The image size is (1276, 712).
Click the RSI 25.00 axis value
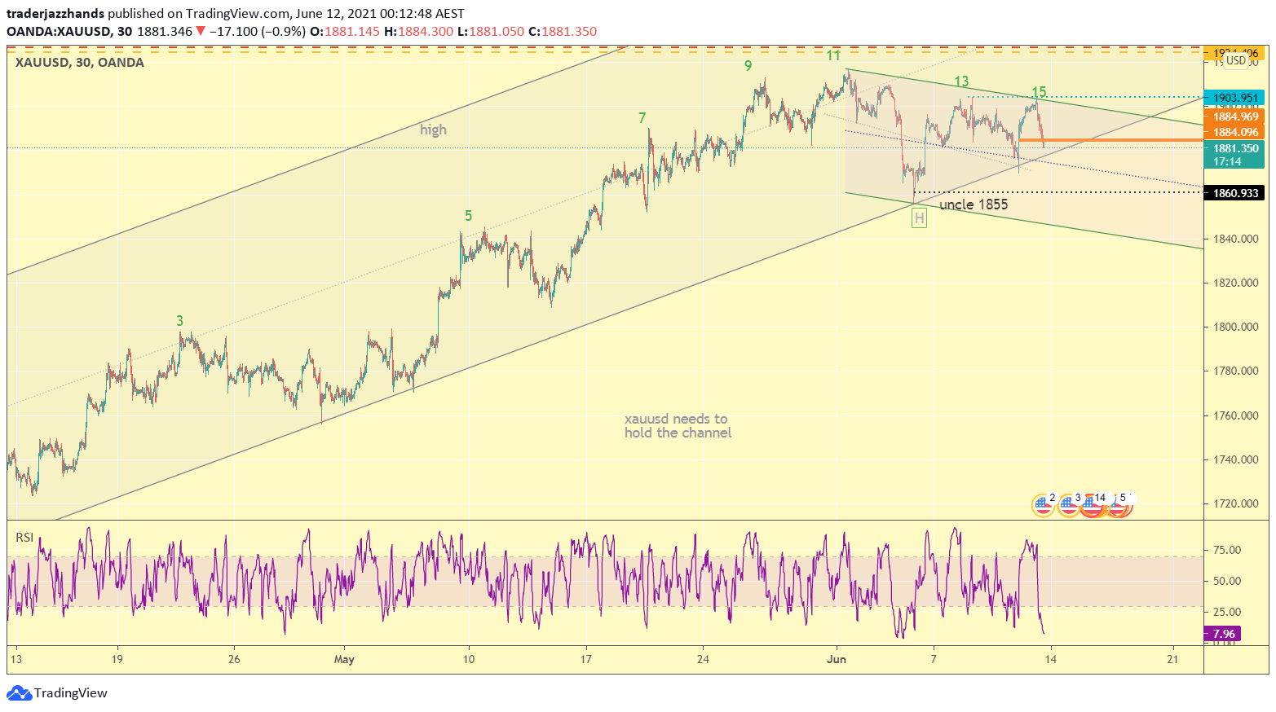coord(1227,613)
